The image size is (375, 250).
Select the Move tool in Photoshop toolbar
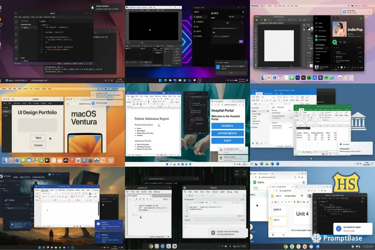pyautogui.click(x=256, y=26)
